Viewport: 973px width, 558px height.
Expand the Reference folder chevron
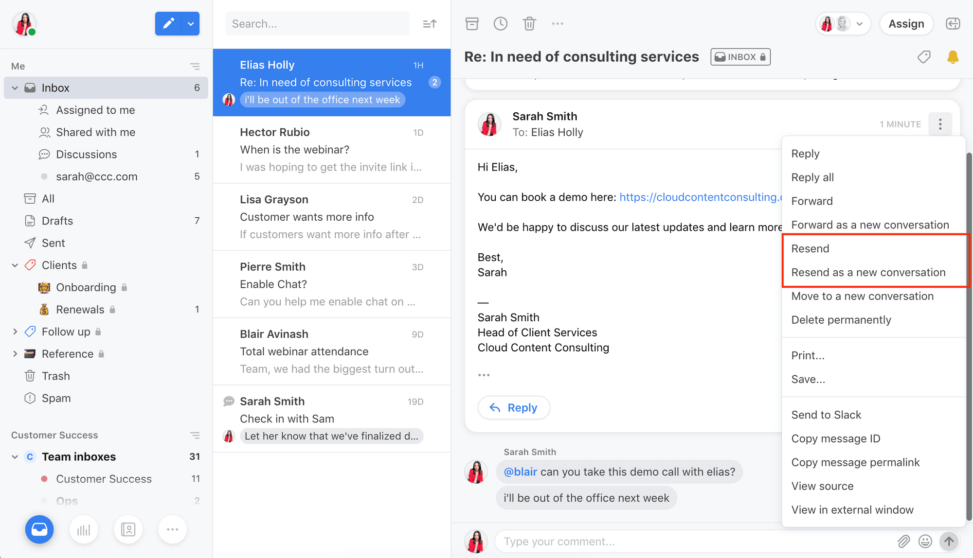coord(15,354)
